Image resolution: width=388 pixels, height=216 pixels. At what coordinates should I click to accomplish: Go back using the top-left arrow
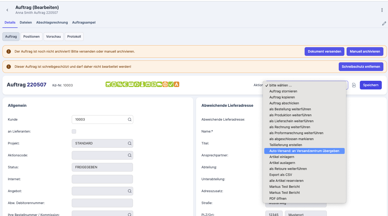coord(7,10)
